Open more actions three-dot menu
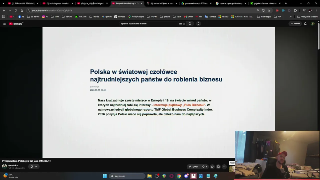This screenshot has height=180, width=320. click(224, 167)
